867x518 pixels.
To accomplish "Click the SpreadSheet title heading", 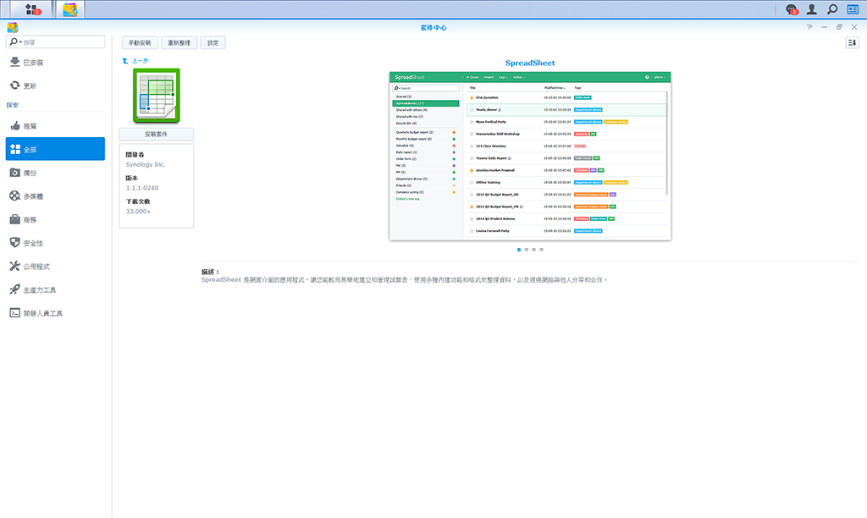I will 530,63.
